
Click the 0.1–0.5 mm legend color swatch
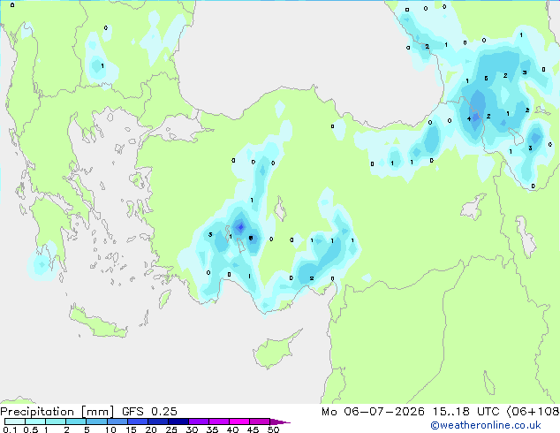(x=15, y=422)
